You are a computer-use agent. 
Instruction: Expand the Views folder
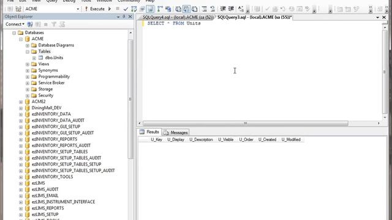28,64
